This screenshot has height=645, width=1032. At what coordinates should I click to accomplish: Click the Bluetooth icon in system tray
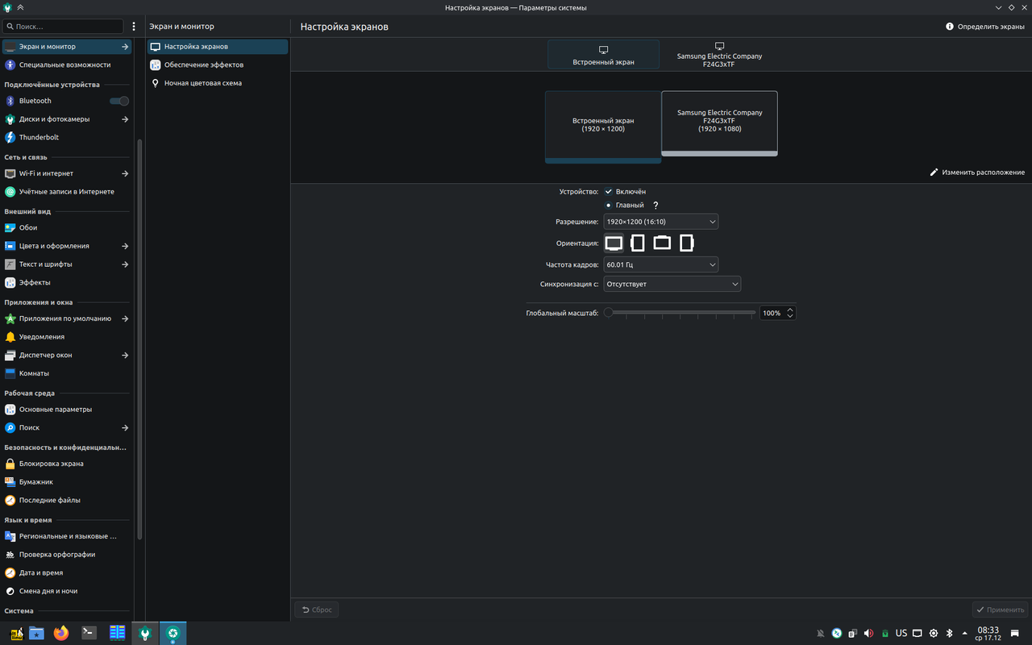click(950, 634)
